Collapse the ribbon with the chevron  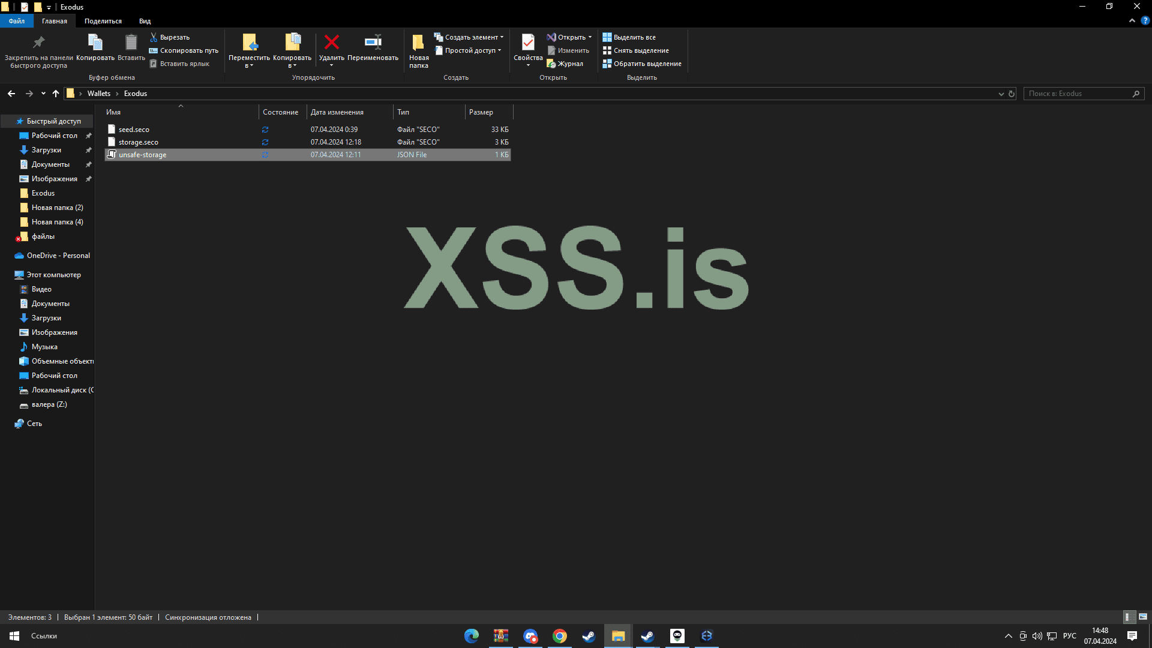pos(1132,20)
